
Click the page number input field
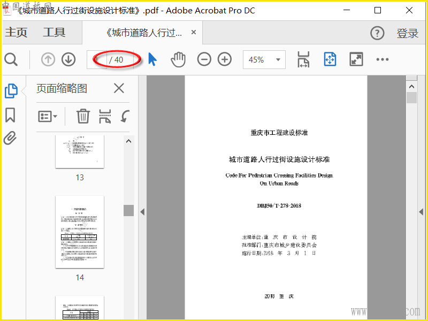(x=97, y=59)
